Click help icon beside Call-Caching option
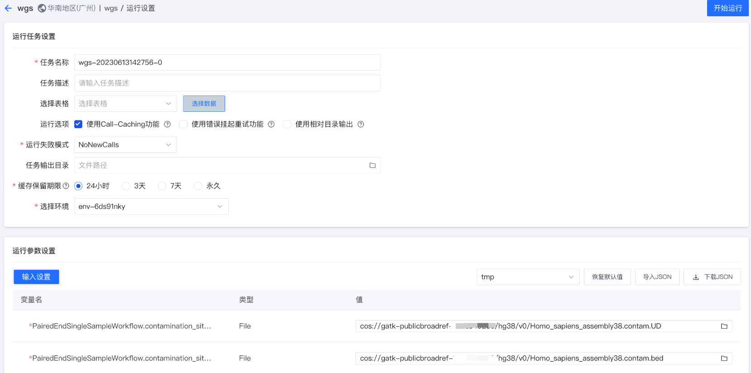This screenshot has width=751, height=373. (x=167, y=124)
